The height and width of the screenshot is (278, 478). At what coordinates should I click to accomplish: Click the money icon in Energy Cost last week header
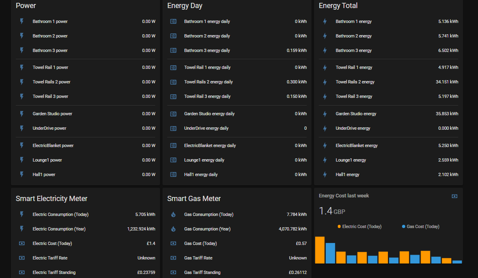tap(454, 196)
